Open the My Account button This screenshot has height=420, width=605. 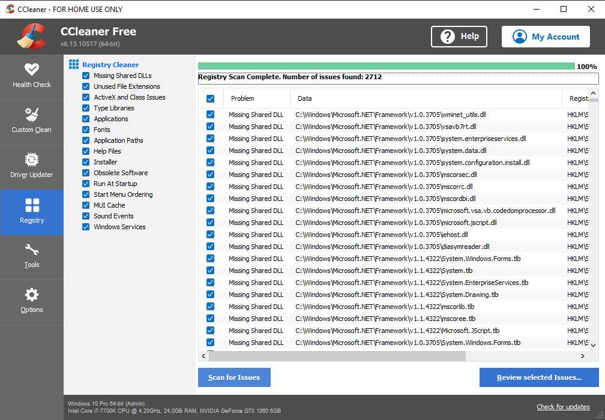point(546,37)
